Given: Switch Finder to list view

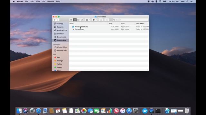Looking at the screenshot, I should click(75, 20).
